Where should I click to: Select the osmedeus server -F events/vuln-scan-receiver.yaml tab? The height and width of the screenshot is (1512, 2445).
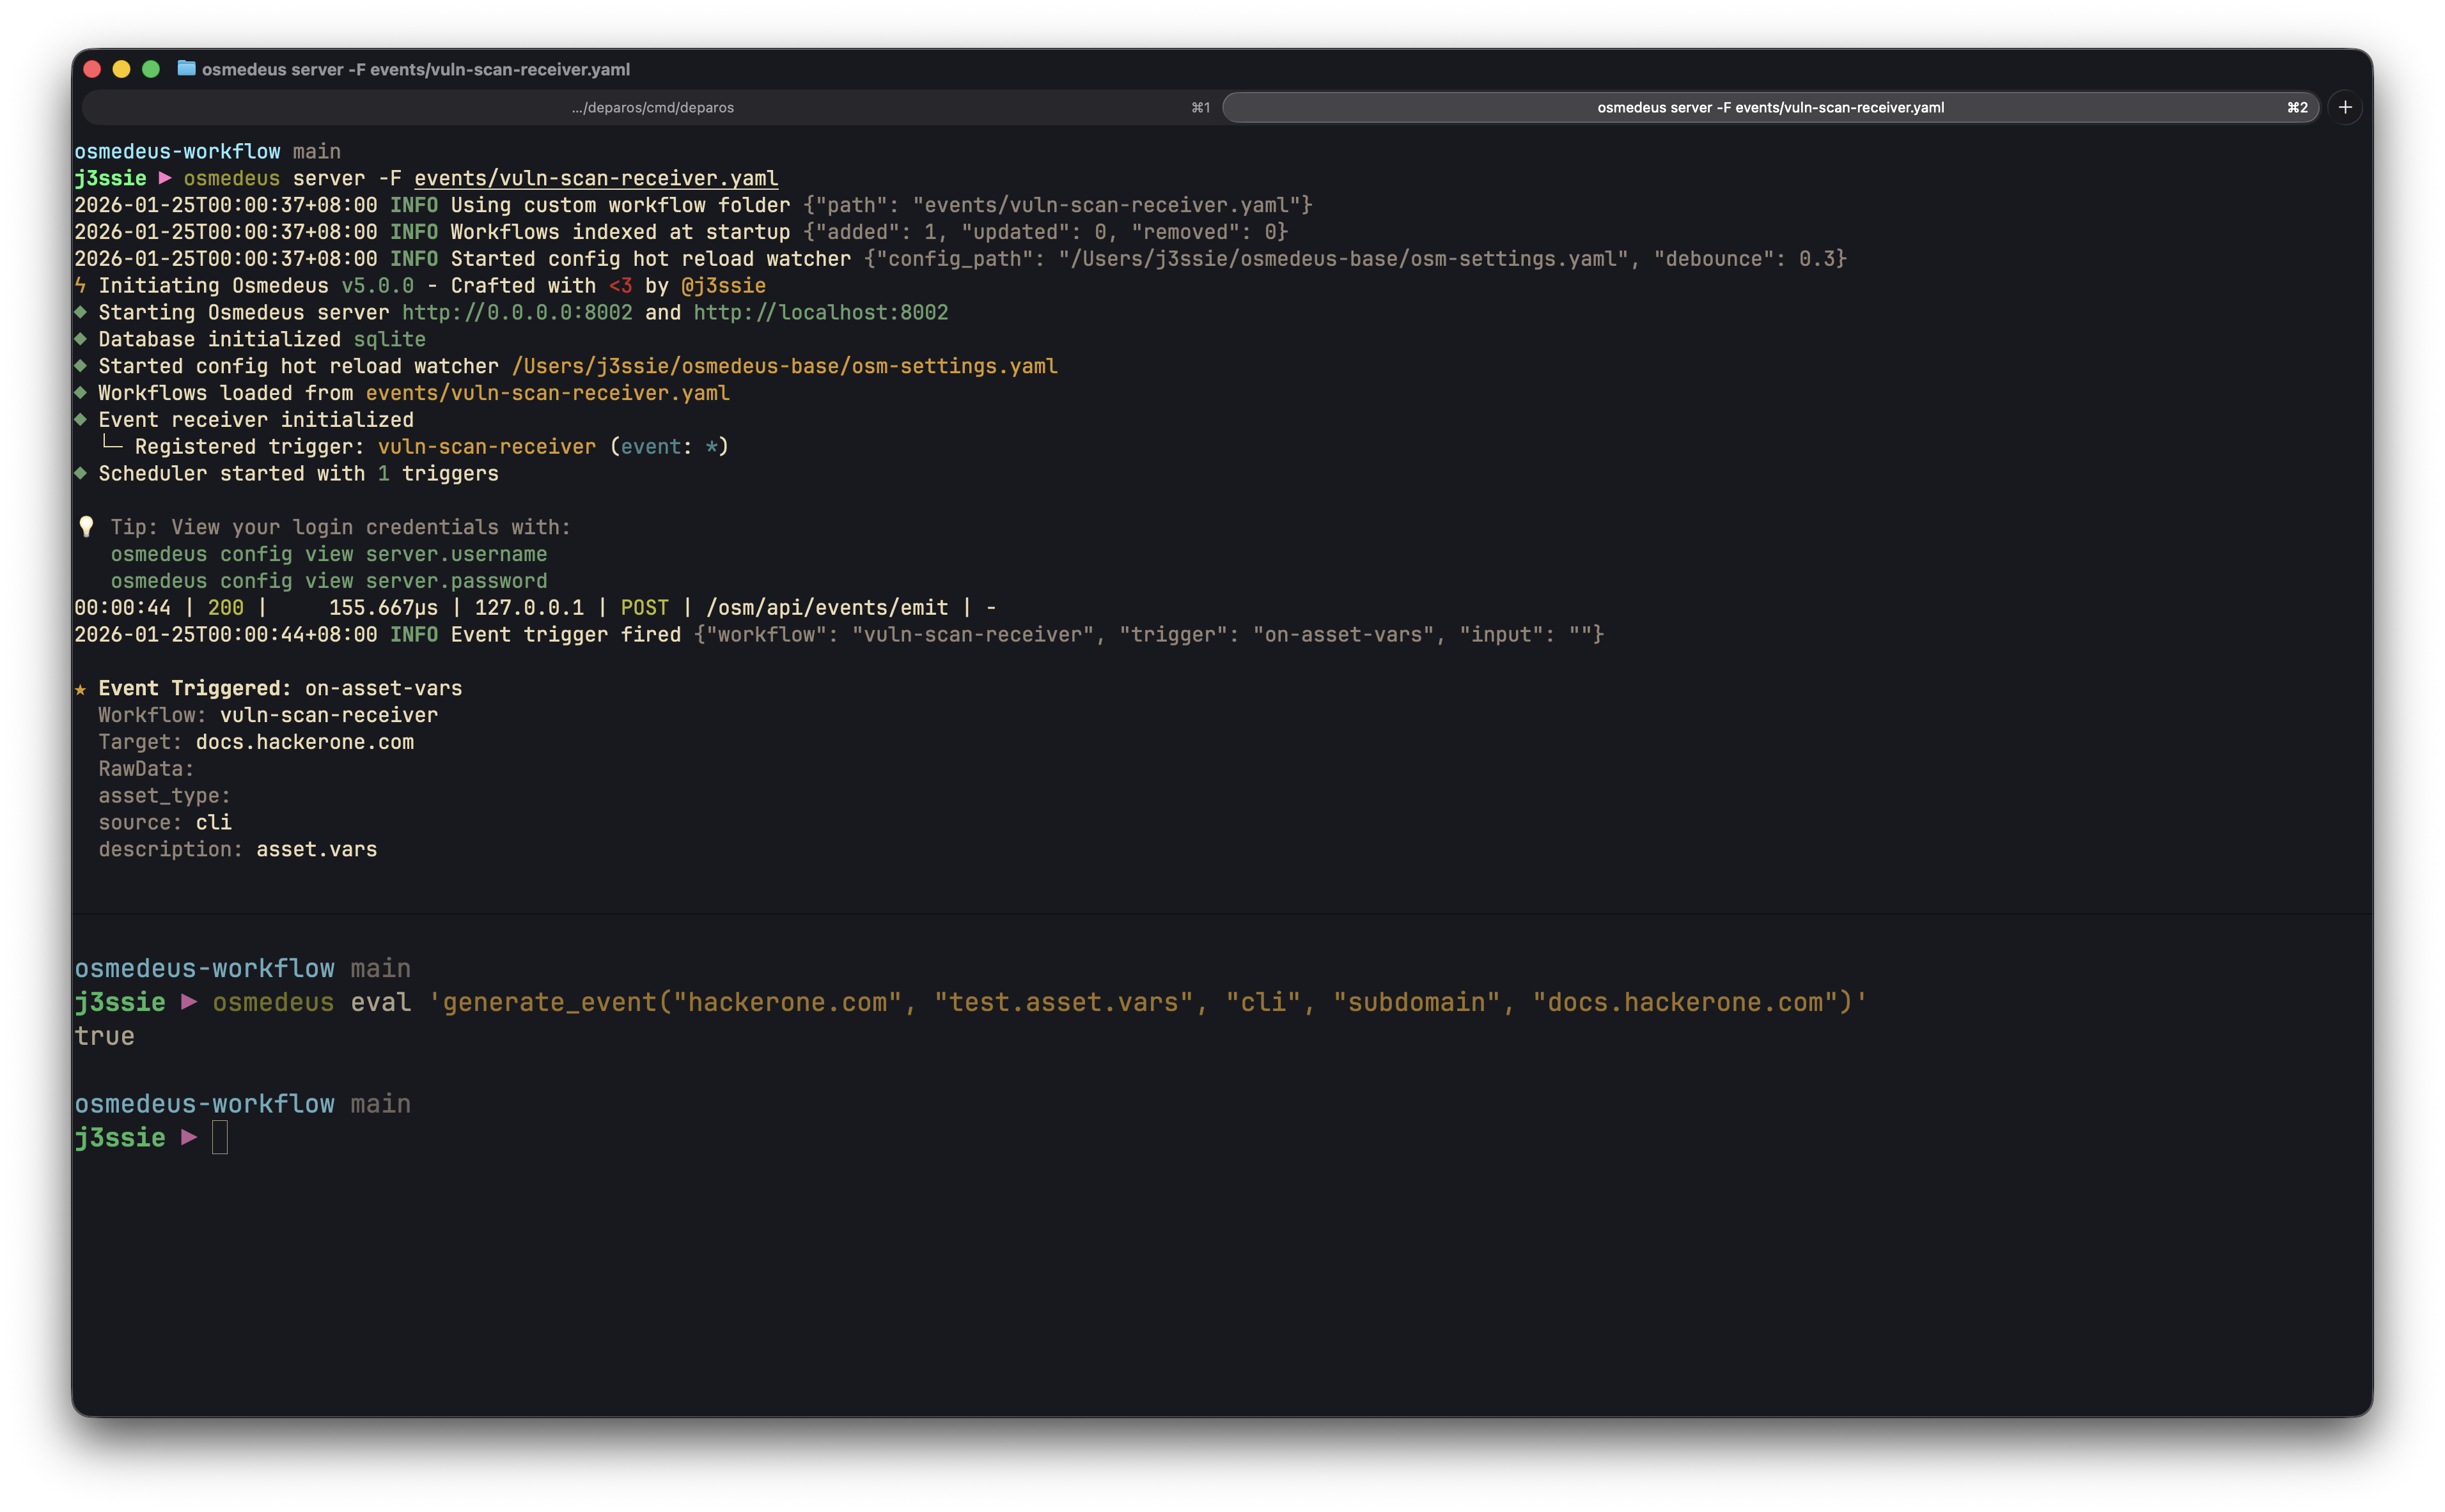(x=1770, y=107)
